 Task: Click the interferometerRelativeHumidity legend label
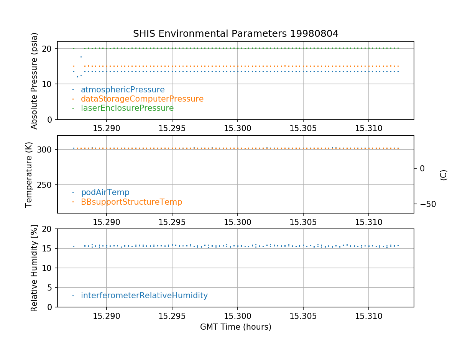pyautogui.click(x=144, y=296)
